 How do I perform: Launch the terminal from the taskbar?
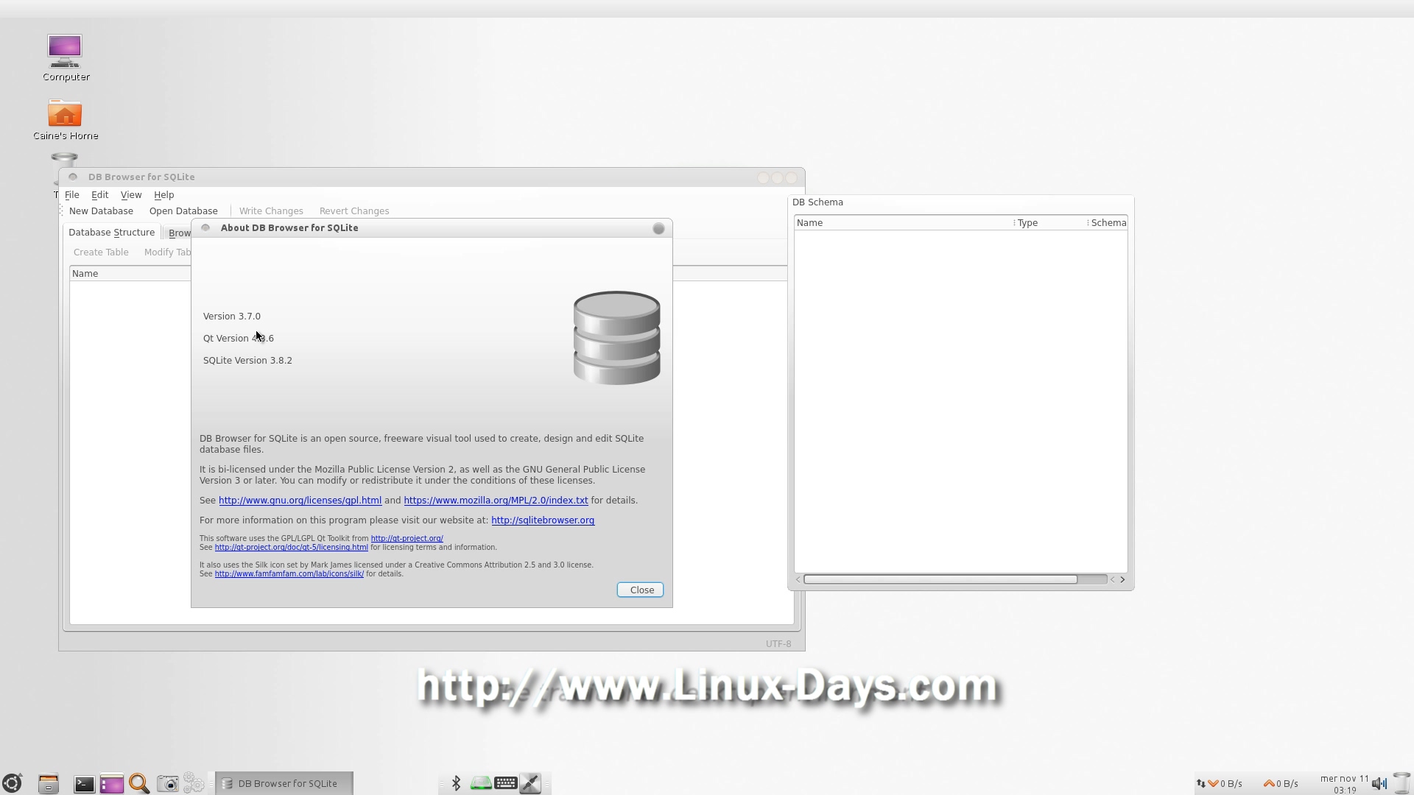pyautogui.click(x=84, y=784)
